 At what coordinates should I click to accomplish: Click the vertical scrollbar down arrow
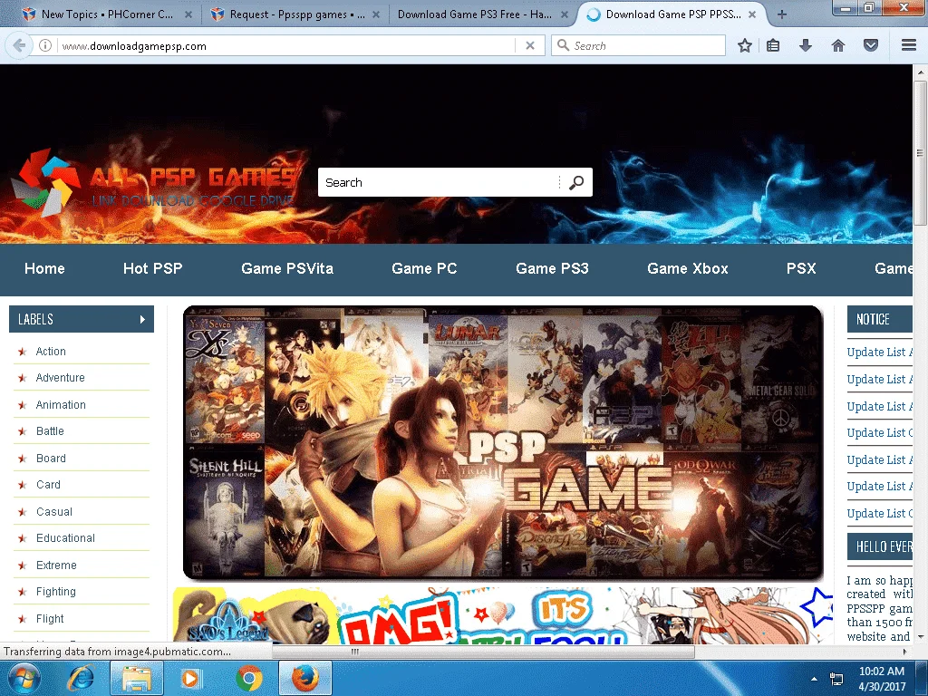tap(920, 637)
